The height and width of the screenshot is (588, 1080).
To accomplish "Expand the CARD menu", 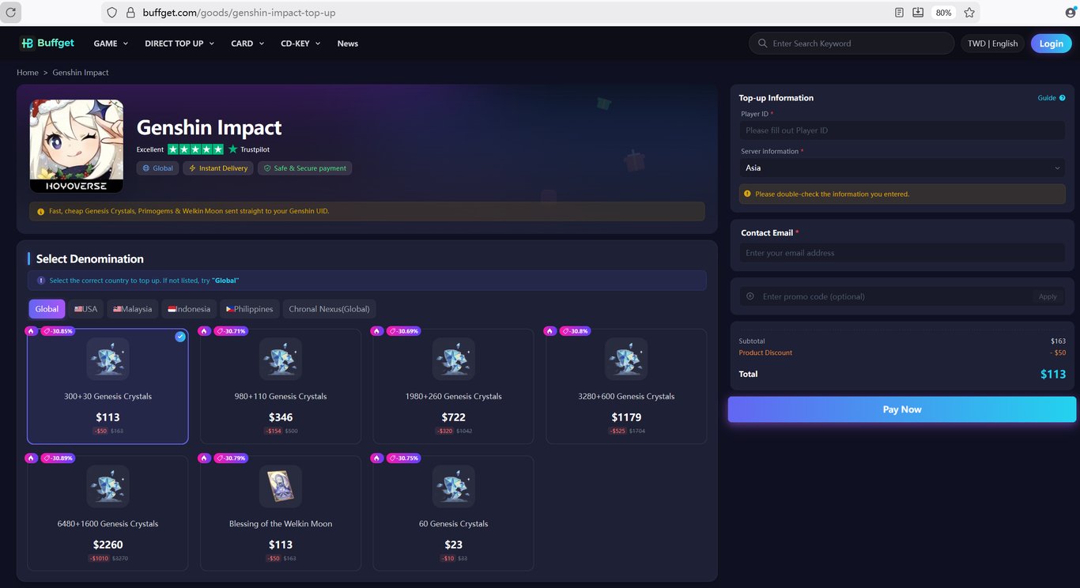I will click(x=247, y=43).
